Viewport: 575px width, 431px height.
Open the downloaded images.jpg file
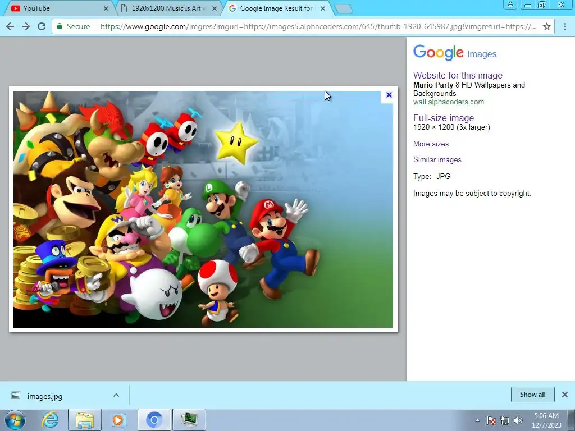pos(44,396)
